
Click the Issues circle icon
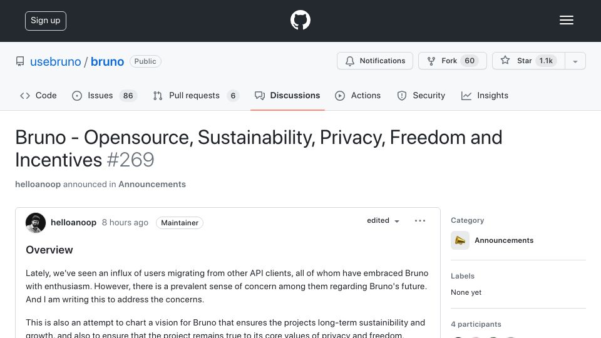(76, 96)
